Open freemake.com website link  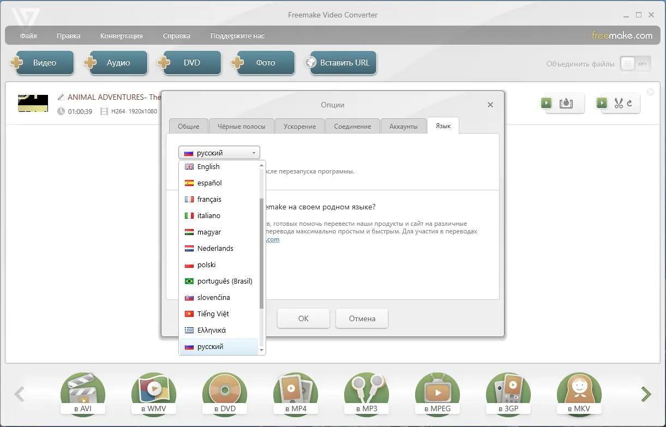622,35
